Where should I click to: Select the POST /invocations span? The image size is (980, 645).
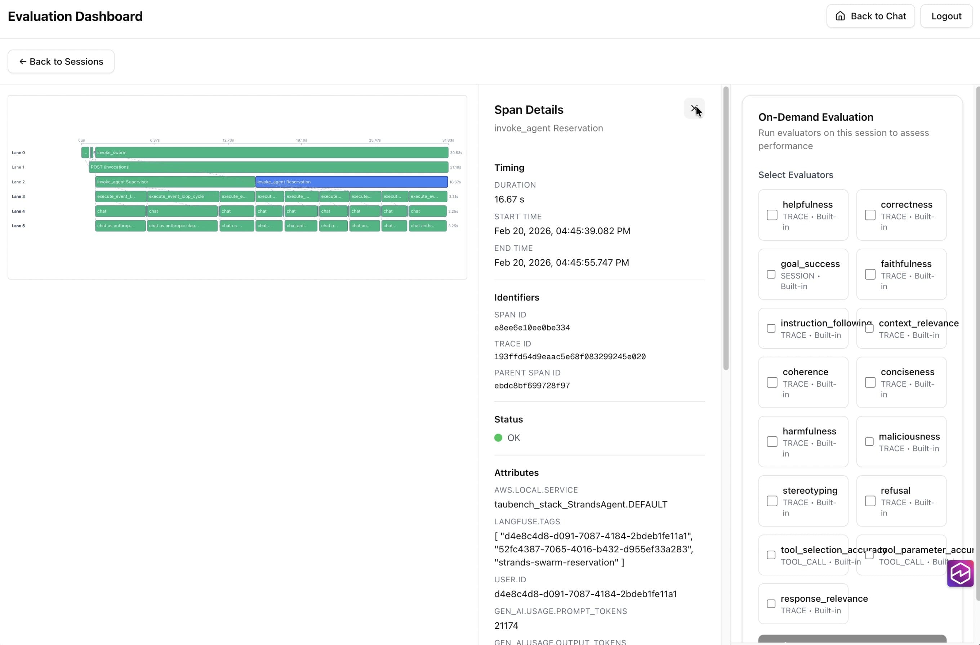click(x=268, y=167)
